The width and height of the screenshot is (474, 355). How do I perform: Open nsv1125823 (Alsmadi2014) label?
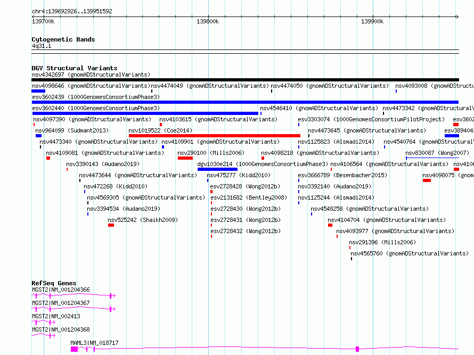(x=336, y=142)
